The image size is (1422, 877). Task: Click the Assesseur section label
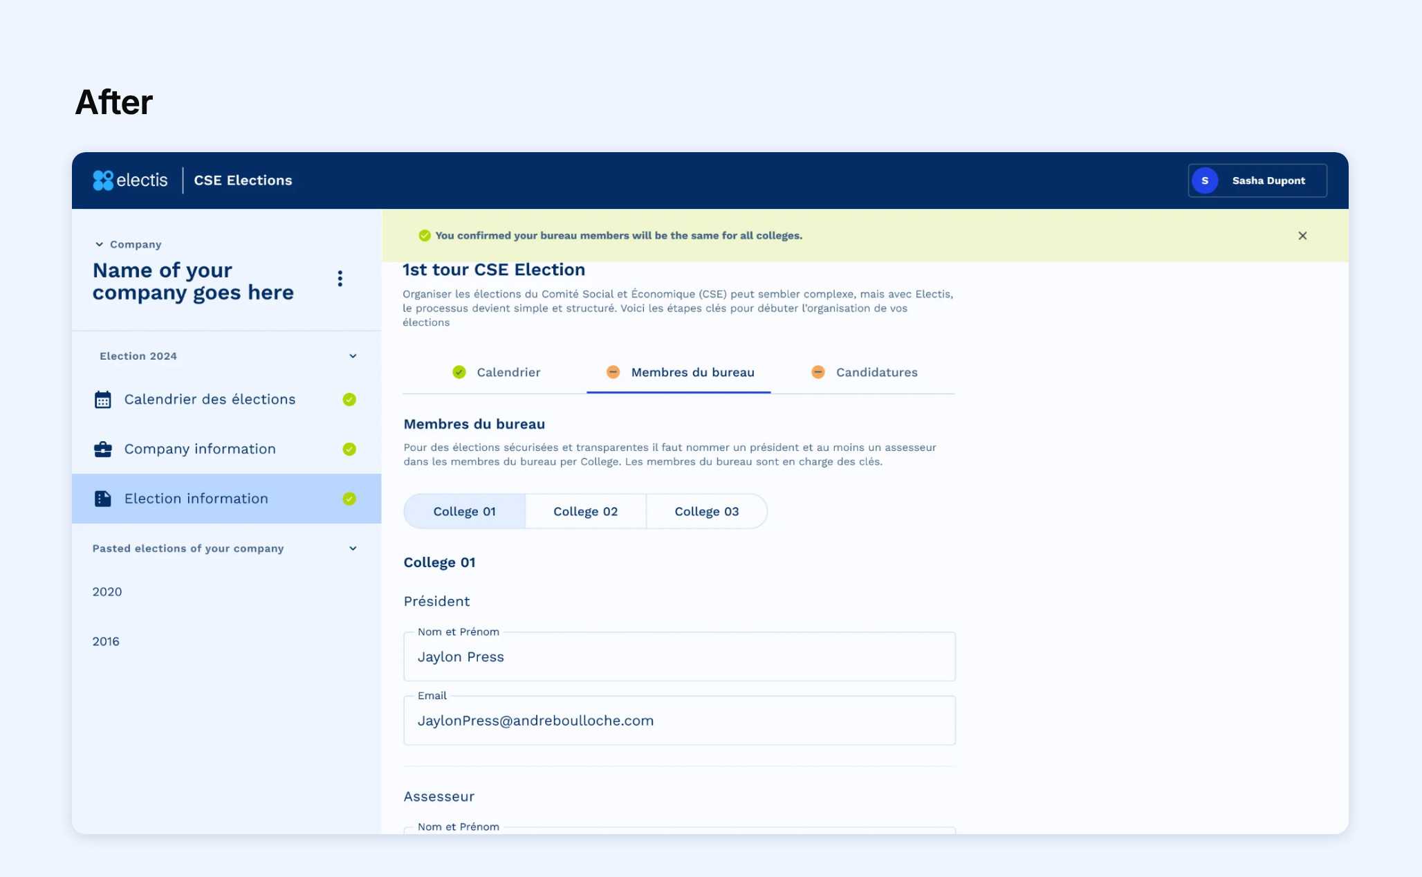point(439,797)
